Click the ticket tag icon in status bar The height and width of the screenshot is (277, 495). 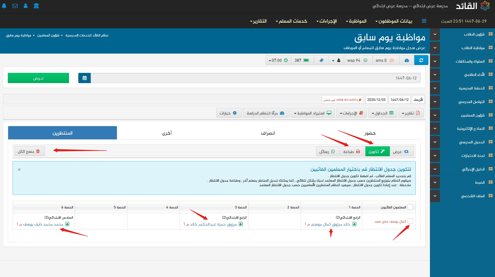pyautogui.click(x=321, y=60)
